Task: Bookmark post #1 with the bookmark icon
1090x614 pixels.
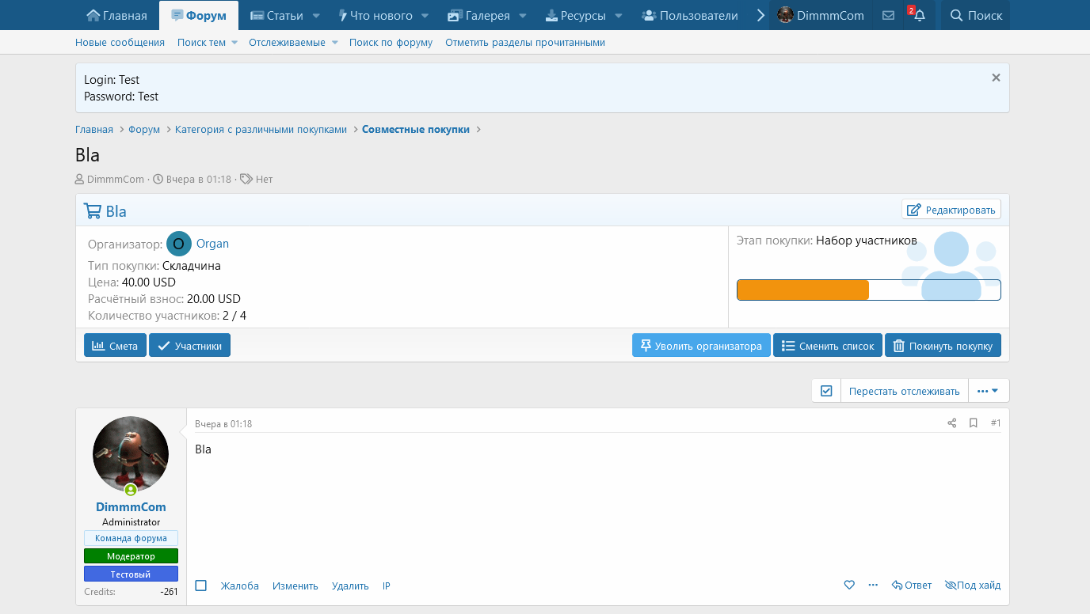Action: (x=973, y=423)
